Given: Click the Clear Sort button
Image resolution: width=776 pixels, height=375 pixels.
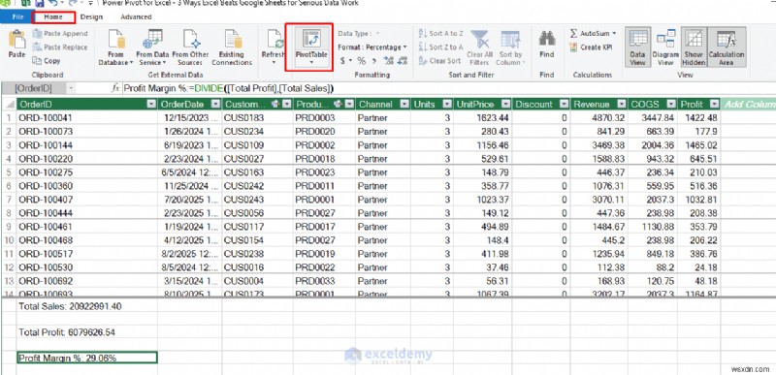Looking at the screenshot, I should pos(439,61).
